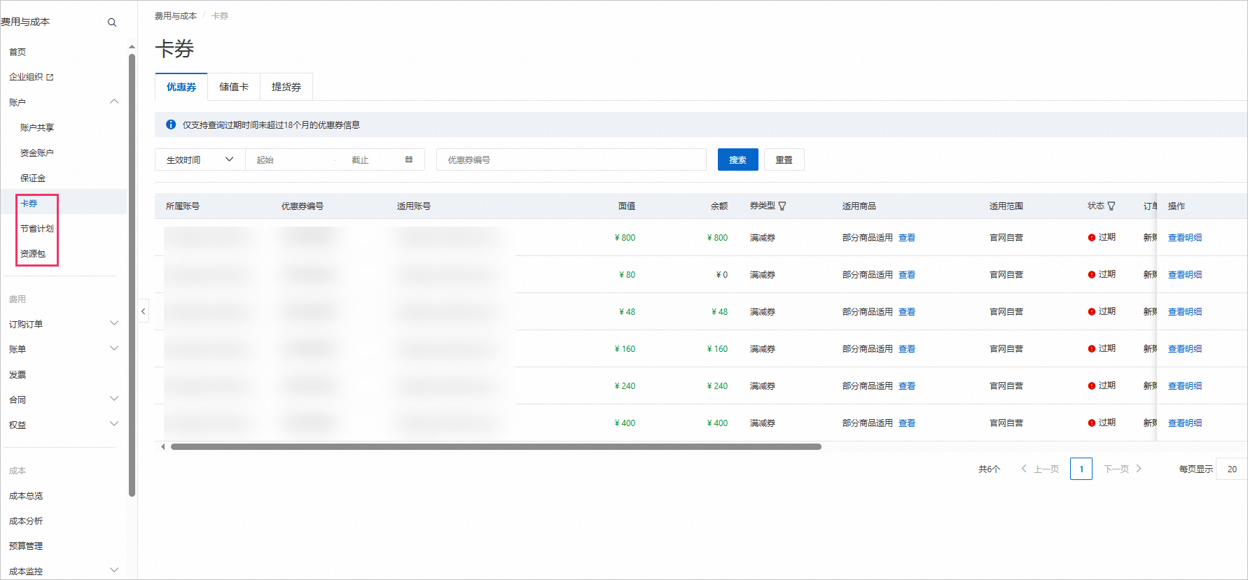Click the 所属账号 column header
The image size is (1248, 580).
[183, 206]
